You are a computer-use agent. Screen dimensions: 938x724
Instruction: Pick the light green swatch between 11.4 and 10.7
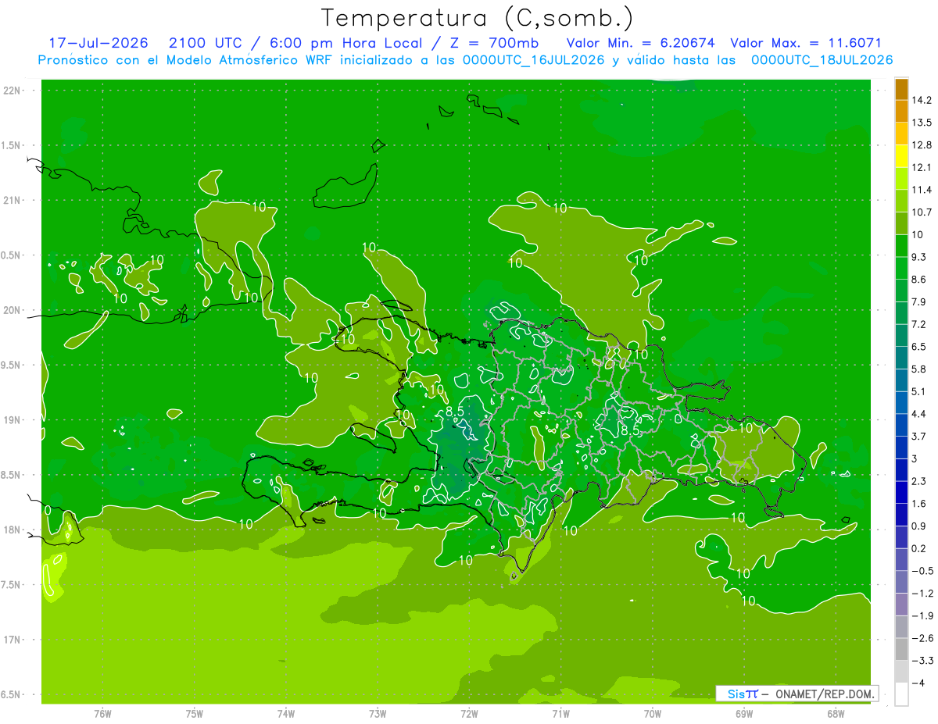coord(901,202)
